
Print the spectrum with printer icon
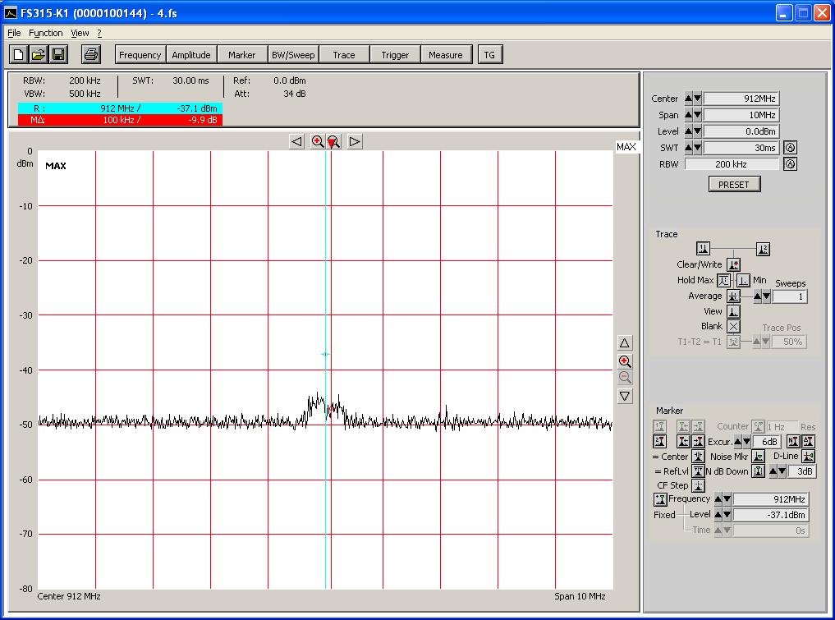[91, 55]
